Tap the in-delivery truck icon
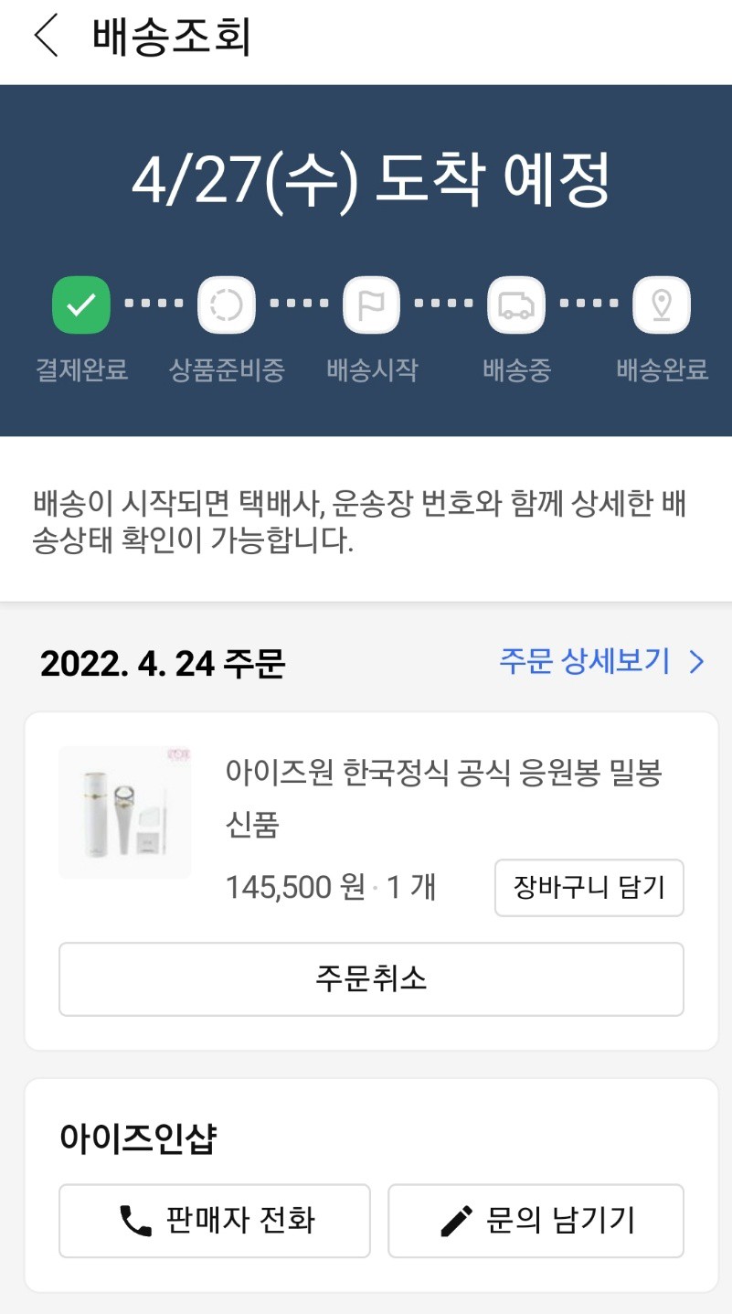Viewport: 732px width, 1314px height. tap(516, 304)
